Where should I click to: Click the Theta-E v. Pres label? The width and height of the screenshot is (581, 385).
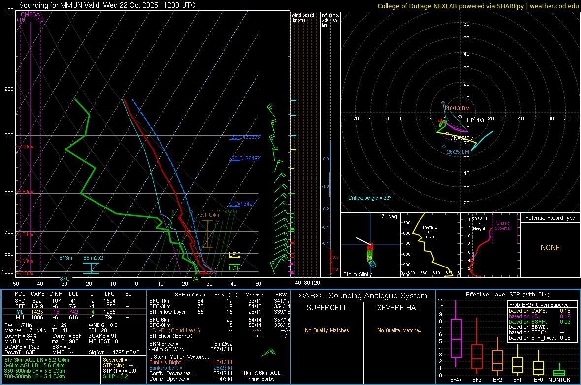click(x=430, y=232)
